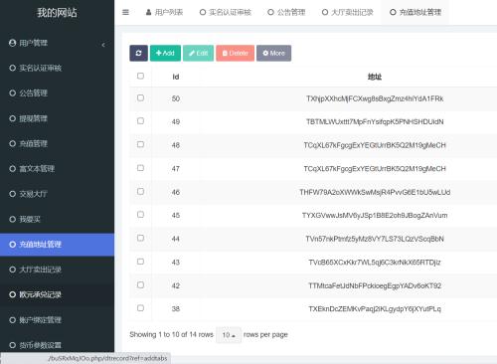Click the 'Showing 1 to 10 of 14 rows' text

pyautogui.click(x=171, y=335)
